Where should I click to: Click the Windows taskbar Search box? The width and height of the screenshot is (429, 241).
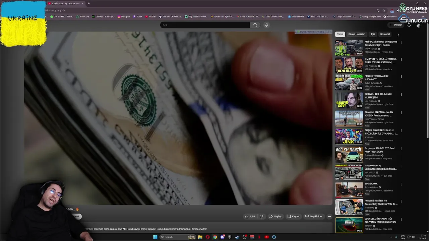(x=178, y=237)
